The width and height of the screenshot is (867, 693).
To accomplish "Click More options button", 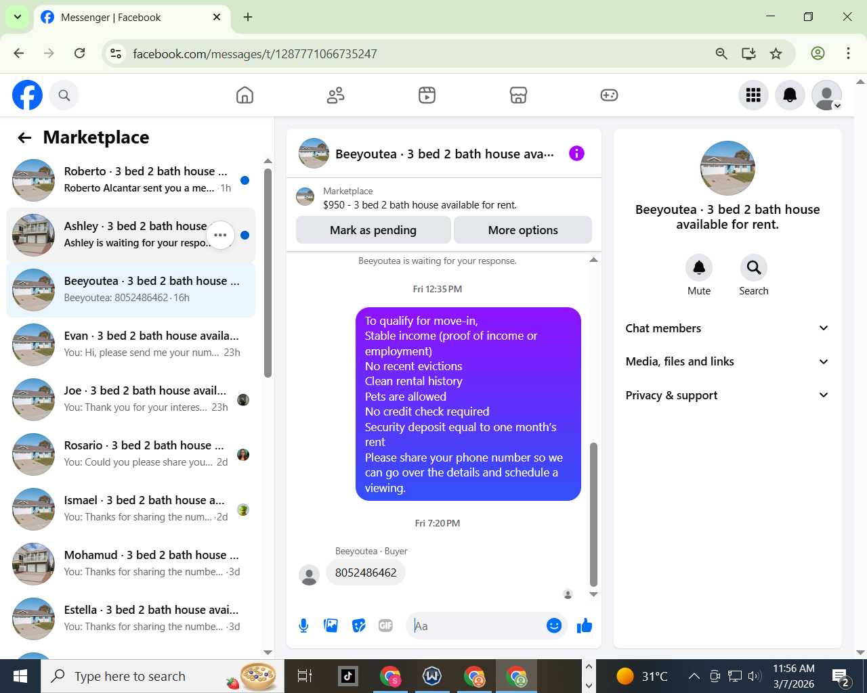I will pos(523,230).
